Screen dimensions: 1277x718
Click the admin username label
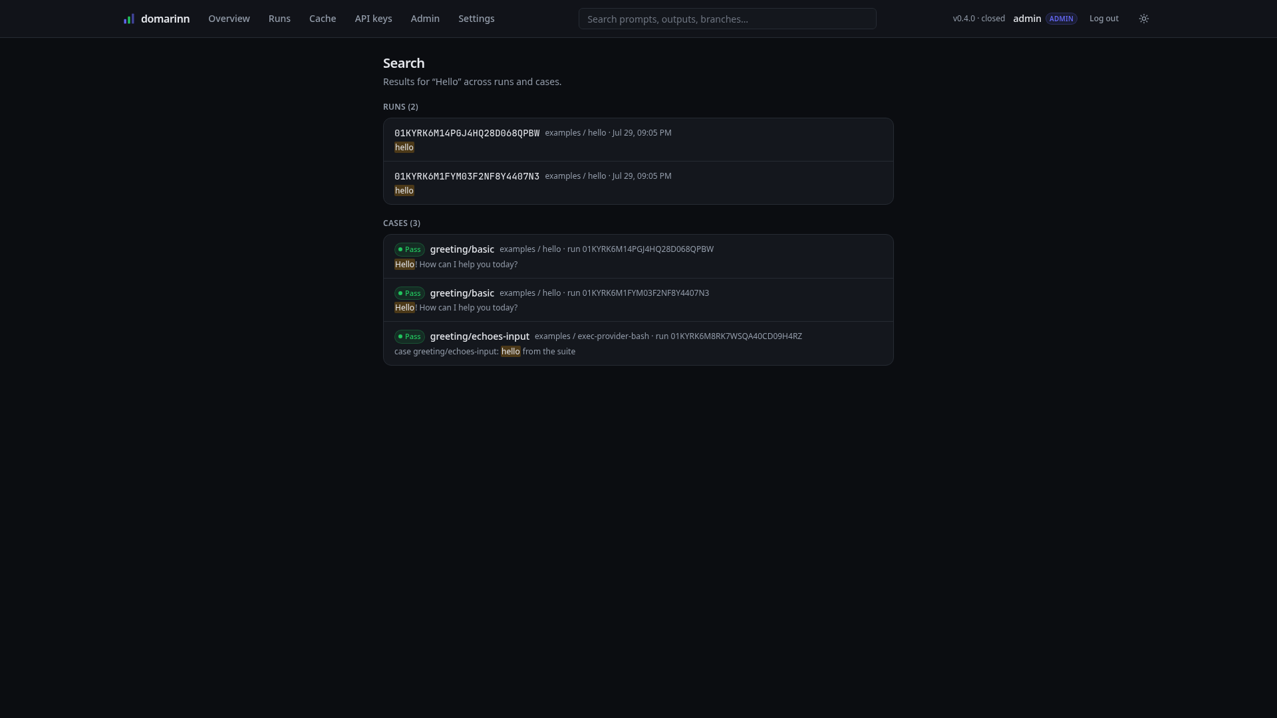pyautogui.click(x=1027, y=19)
